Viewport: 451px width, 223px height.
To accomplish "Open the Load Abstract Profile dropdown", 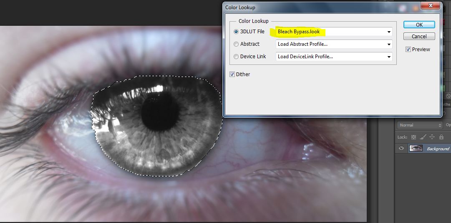I will point(334,44).
